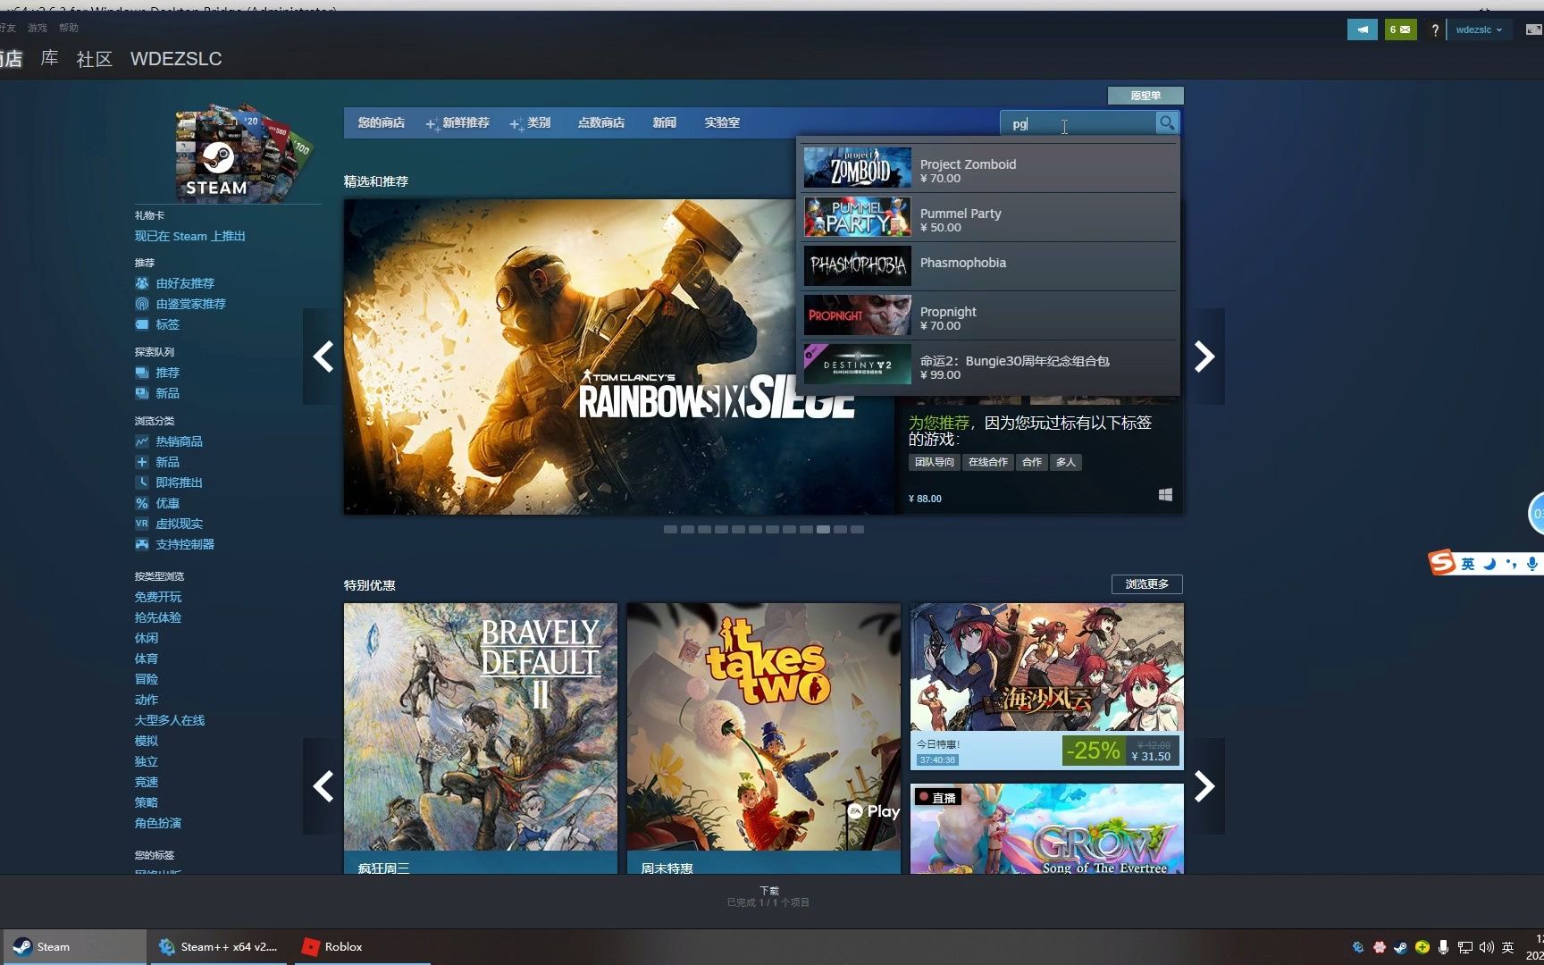Select Pummel Party search result

point(989,217)
